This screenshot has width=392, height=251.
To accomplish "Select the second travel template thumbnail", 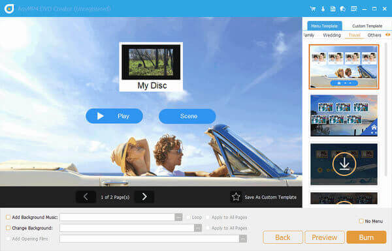I will [344, 115].
